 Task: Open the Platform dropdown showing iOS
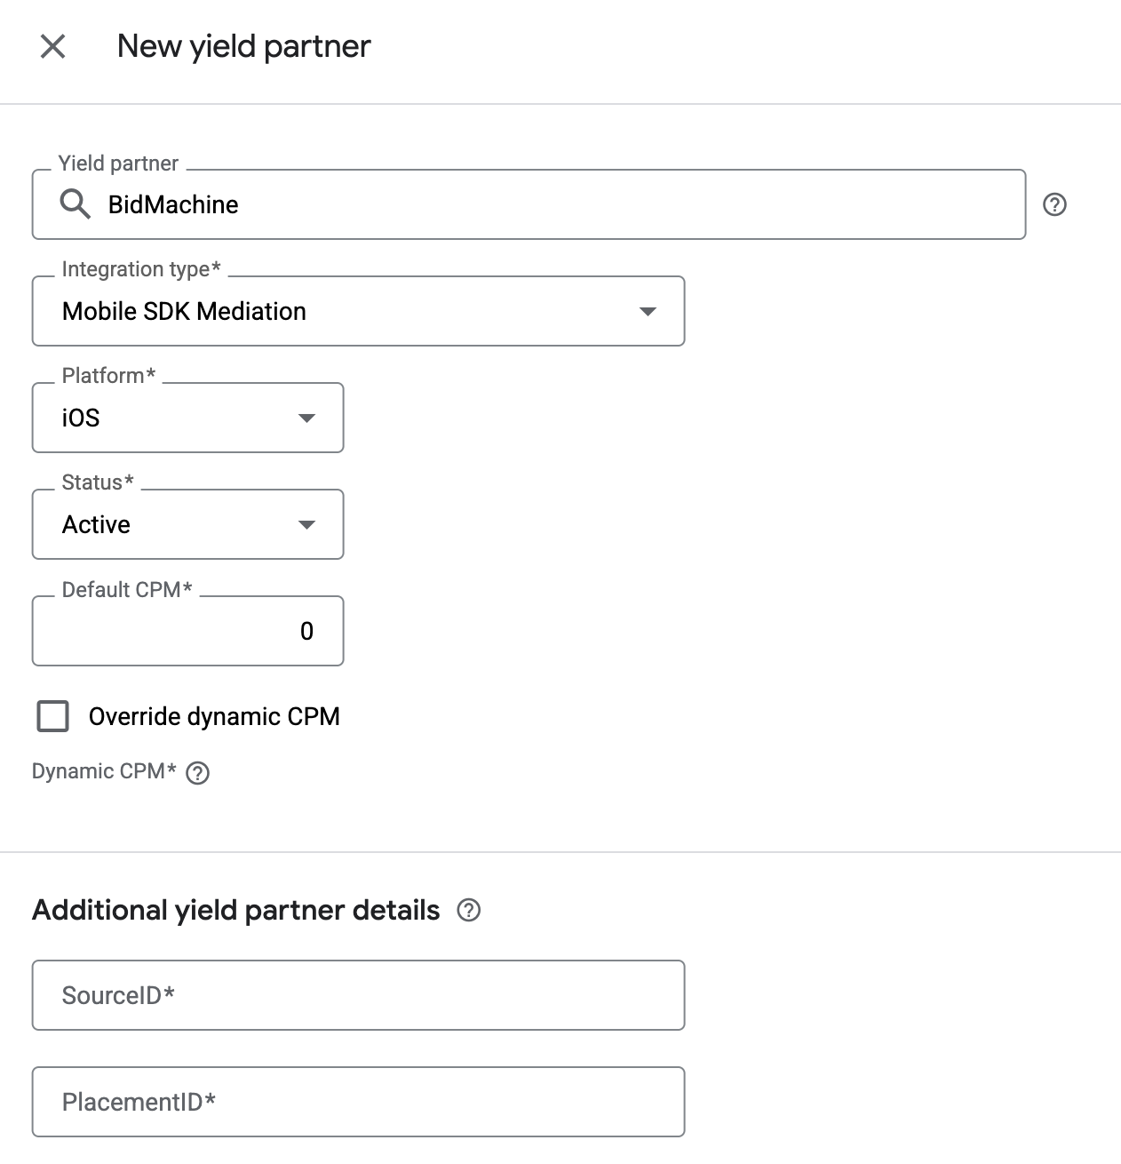click(x=187, y=418)
